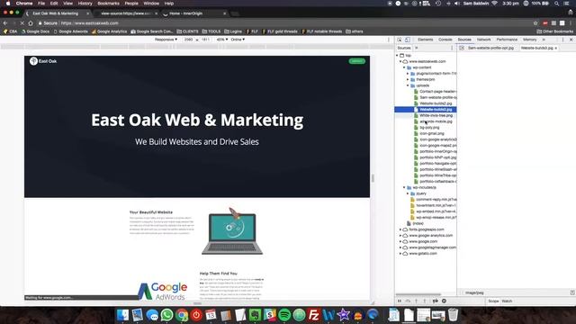Viewport: 576px width, 324px height.
Task: Toggle pause on exceptions icon
Action: [x=444, y=301]
